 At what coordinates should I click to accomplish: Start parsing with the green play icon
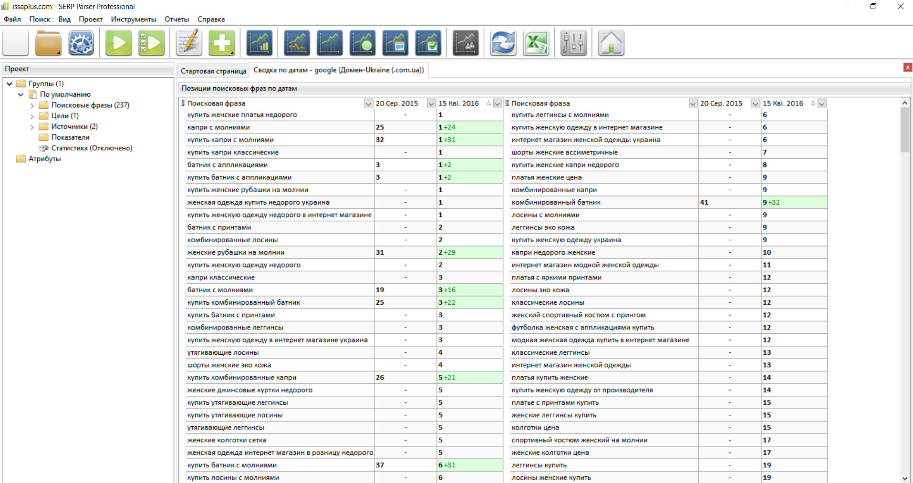119,43
